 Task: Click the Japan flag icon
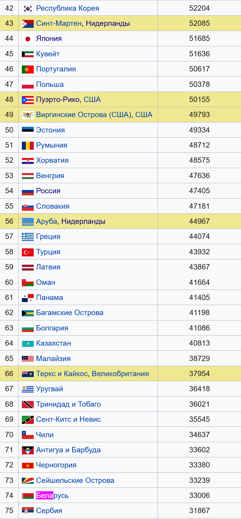tap(28, 39)
